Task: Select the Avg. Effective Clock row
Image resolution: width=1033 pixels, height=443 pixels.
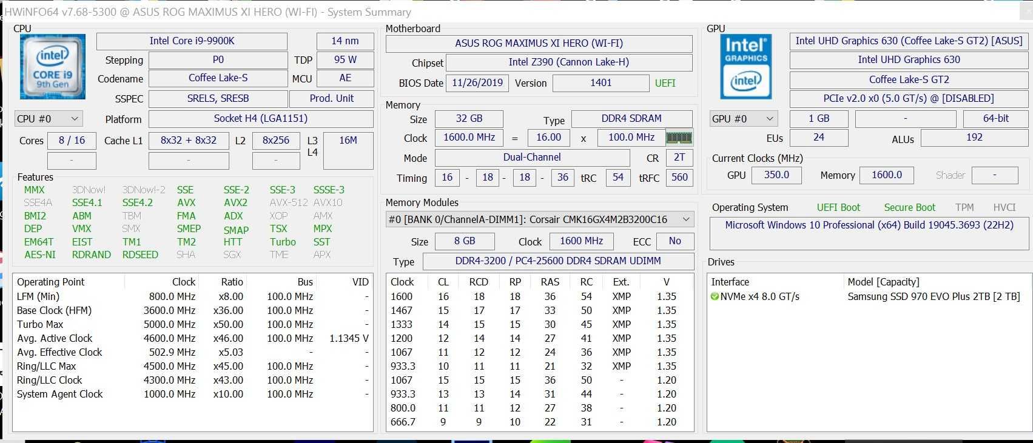Action: 193,353
